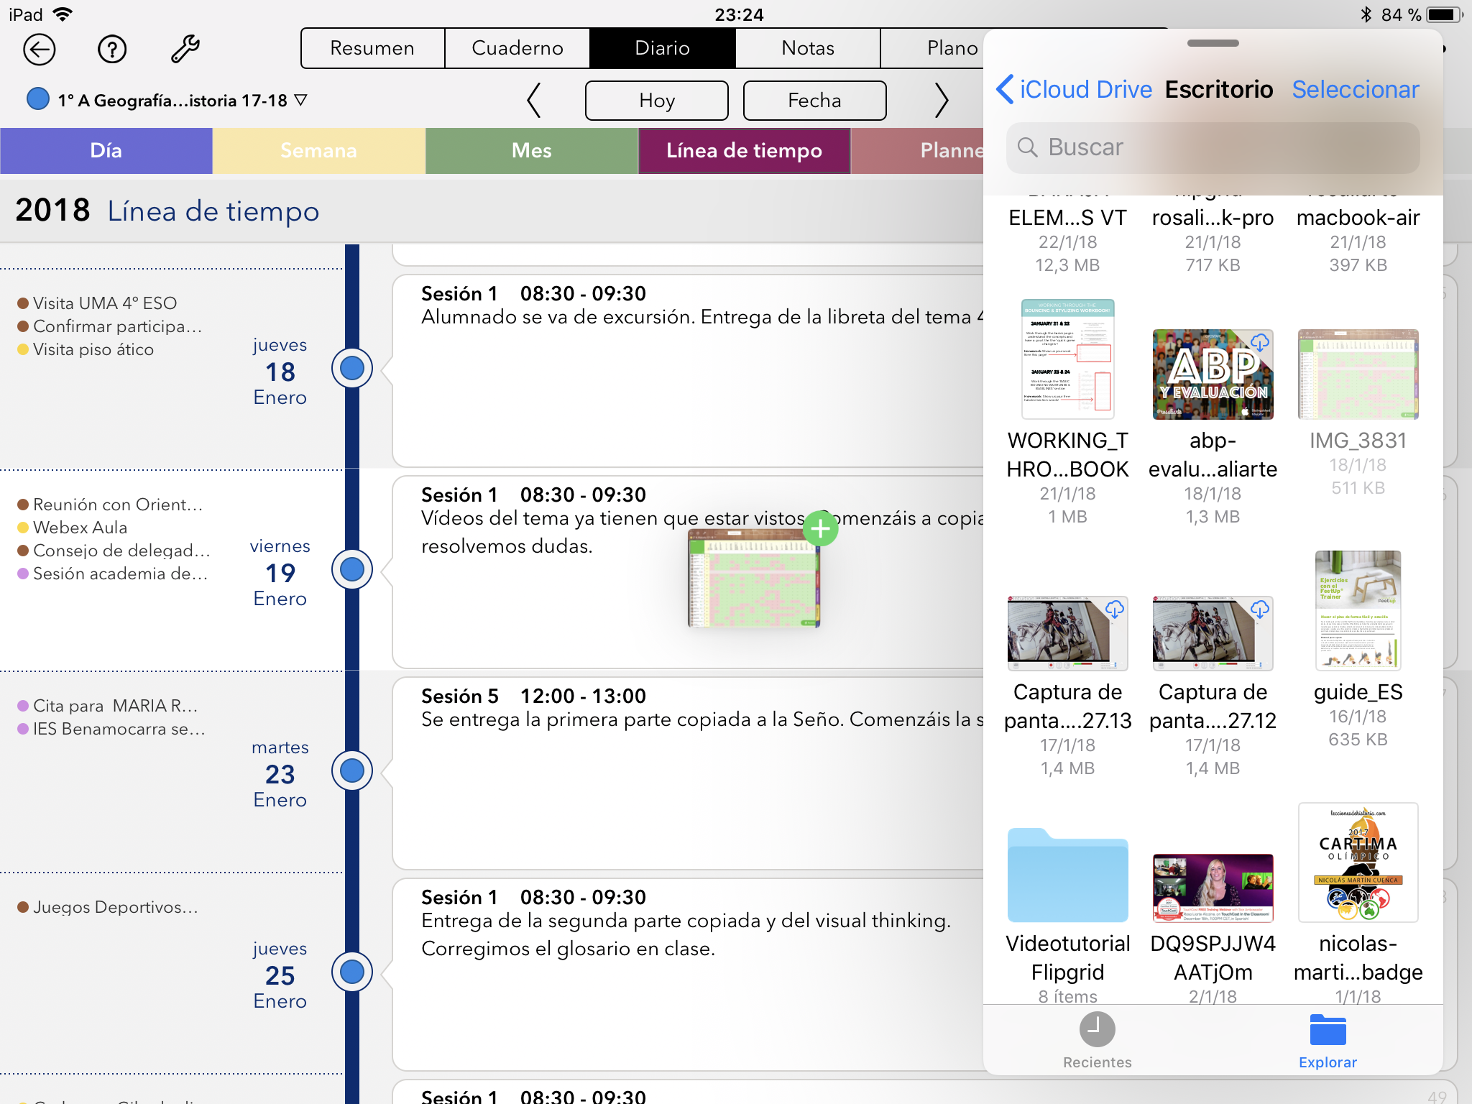The image size is (1472, 1104).
Task: Select the guide_ES file thumbnail
Action: pos(1357,609)
